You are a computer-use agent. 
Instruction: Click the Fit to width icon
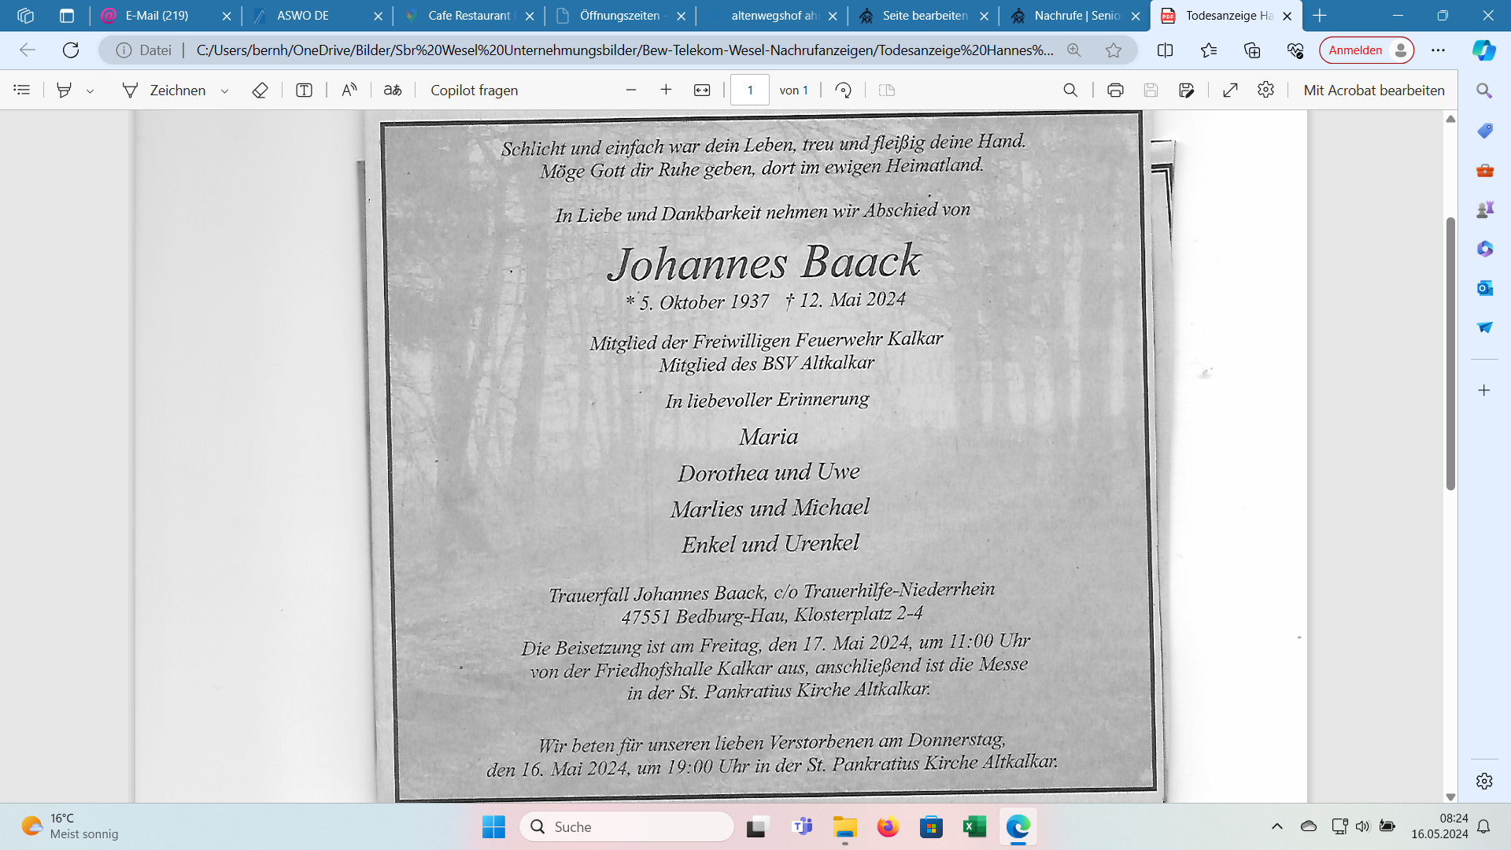coord(702,91)
